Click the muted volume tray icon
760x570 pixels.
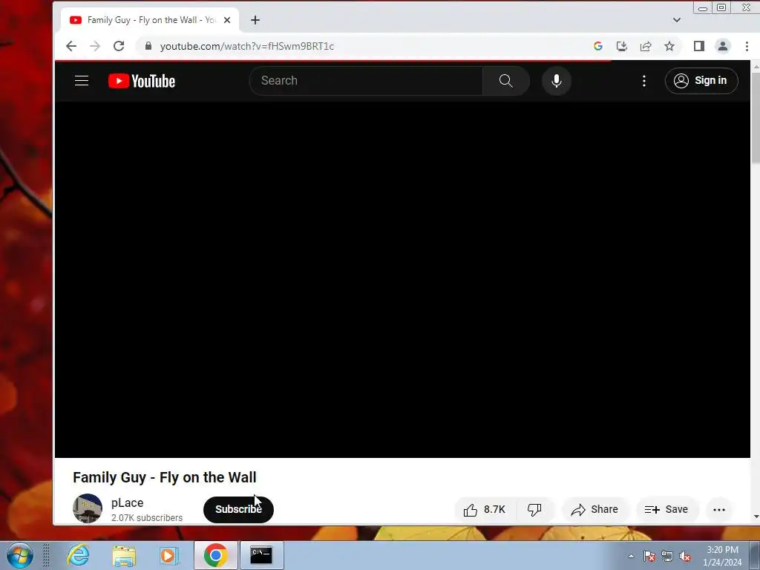click(x=685, y=556)
